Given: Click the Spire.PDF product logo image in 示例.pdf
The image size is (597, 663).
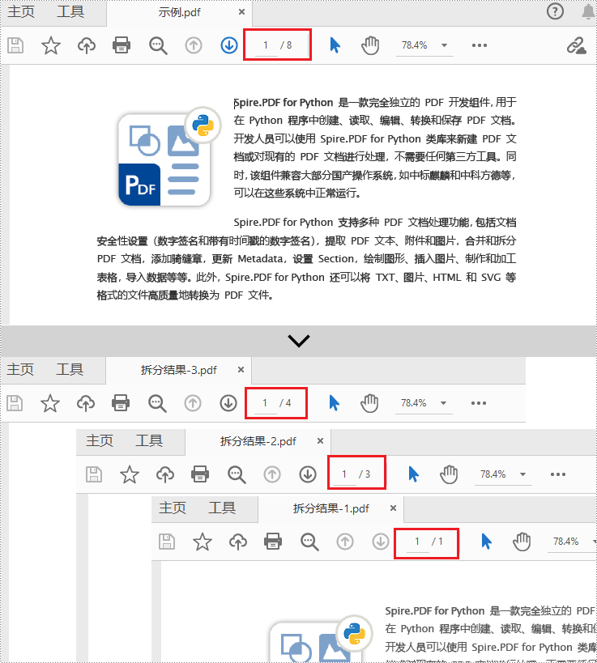Looking at the screenshot, I should point(169,157).
